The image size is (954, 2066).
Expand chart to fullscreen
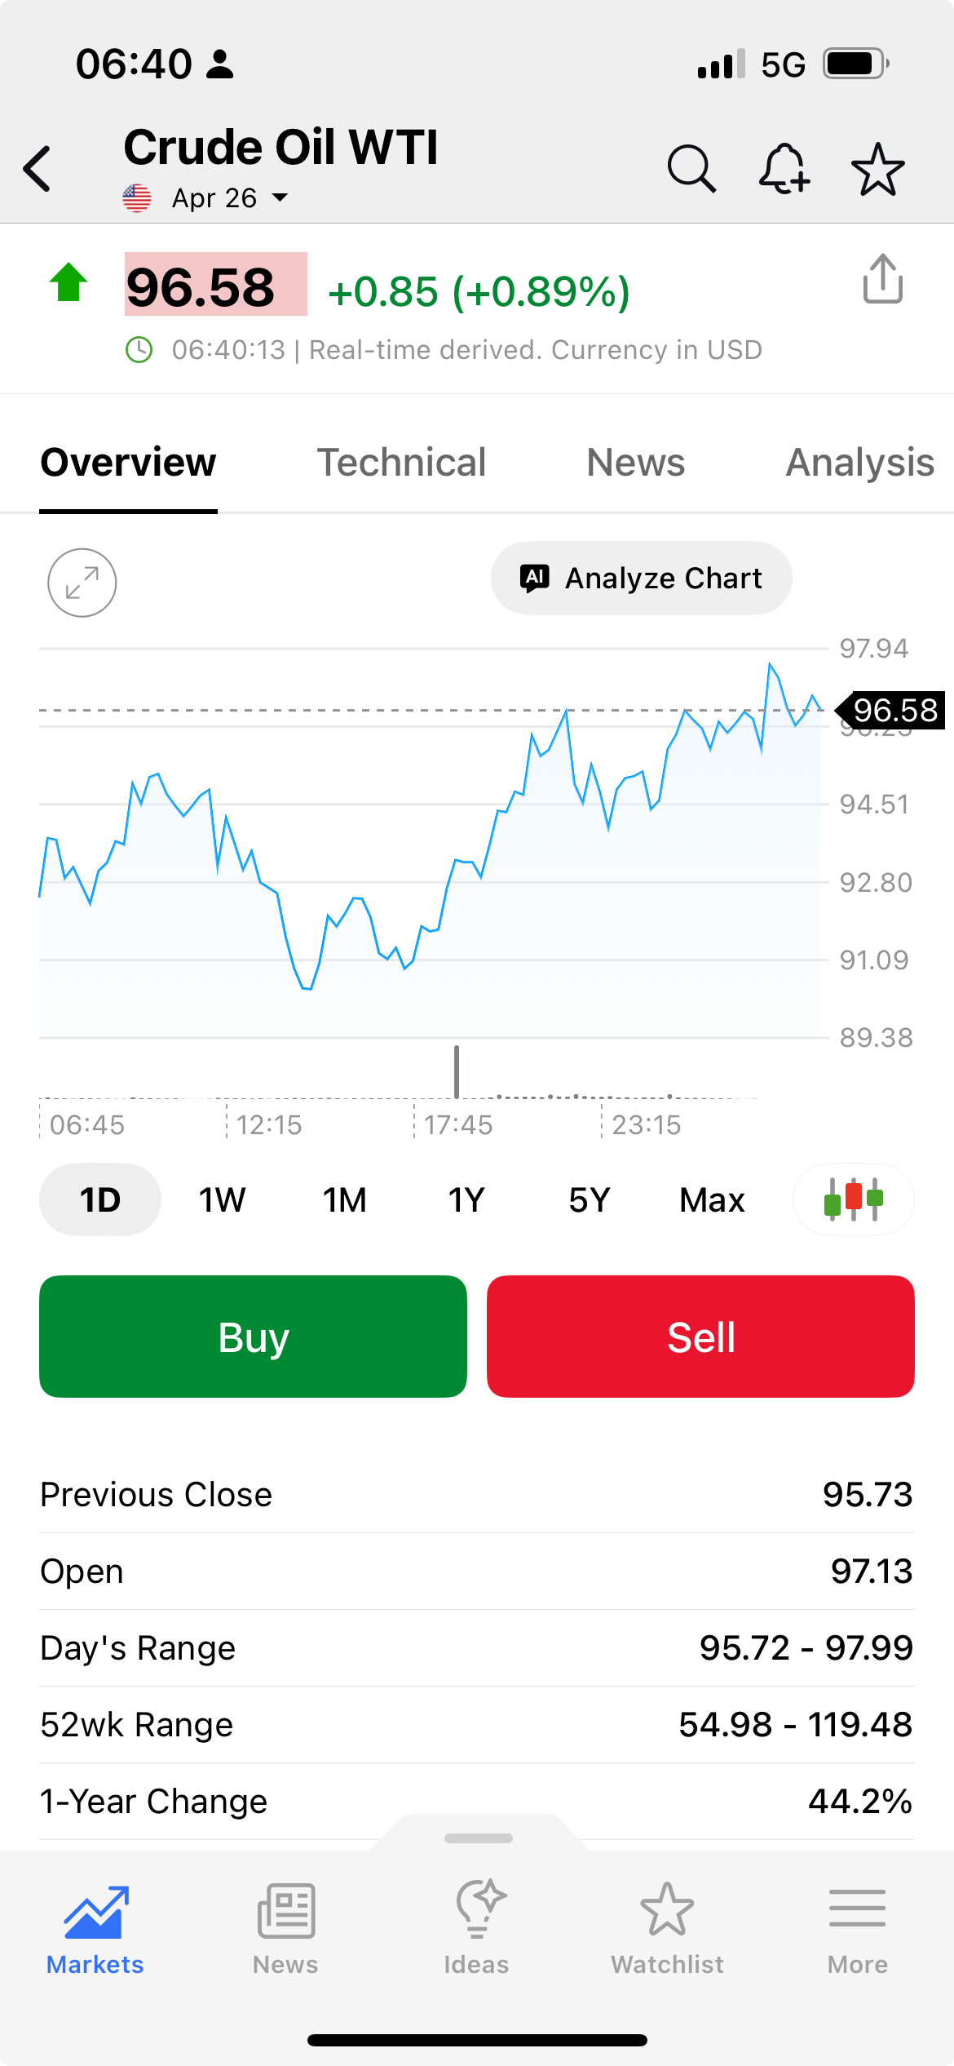click(82, 583)
